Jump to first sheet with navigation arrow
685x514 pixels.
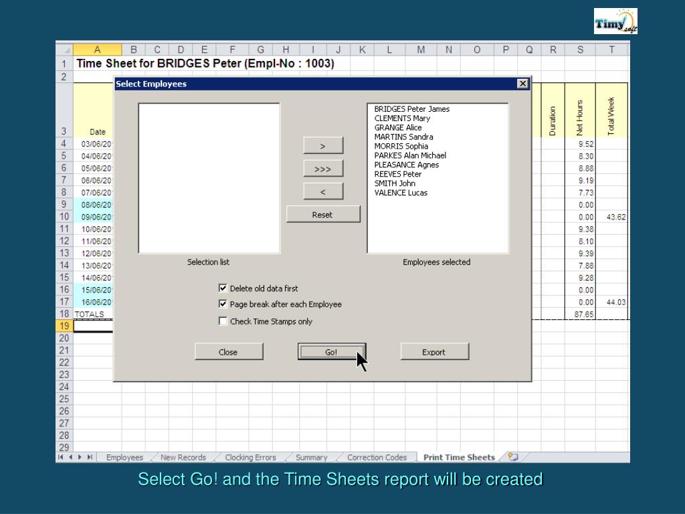(x=61, y=457)
